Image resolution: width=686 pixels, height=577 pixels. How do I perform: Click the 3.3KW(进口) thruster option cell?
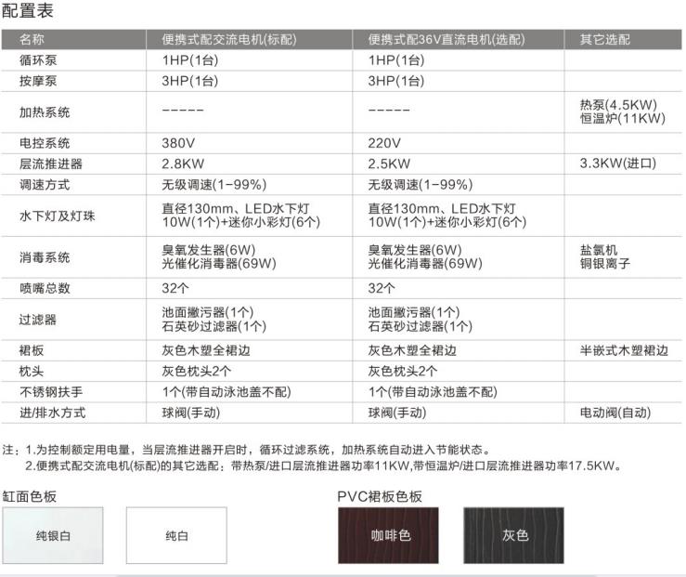click(x=617, y=164)
